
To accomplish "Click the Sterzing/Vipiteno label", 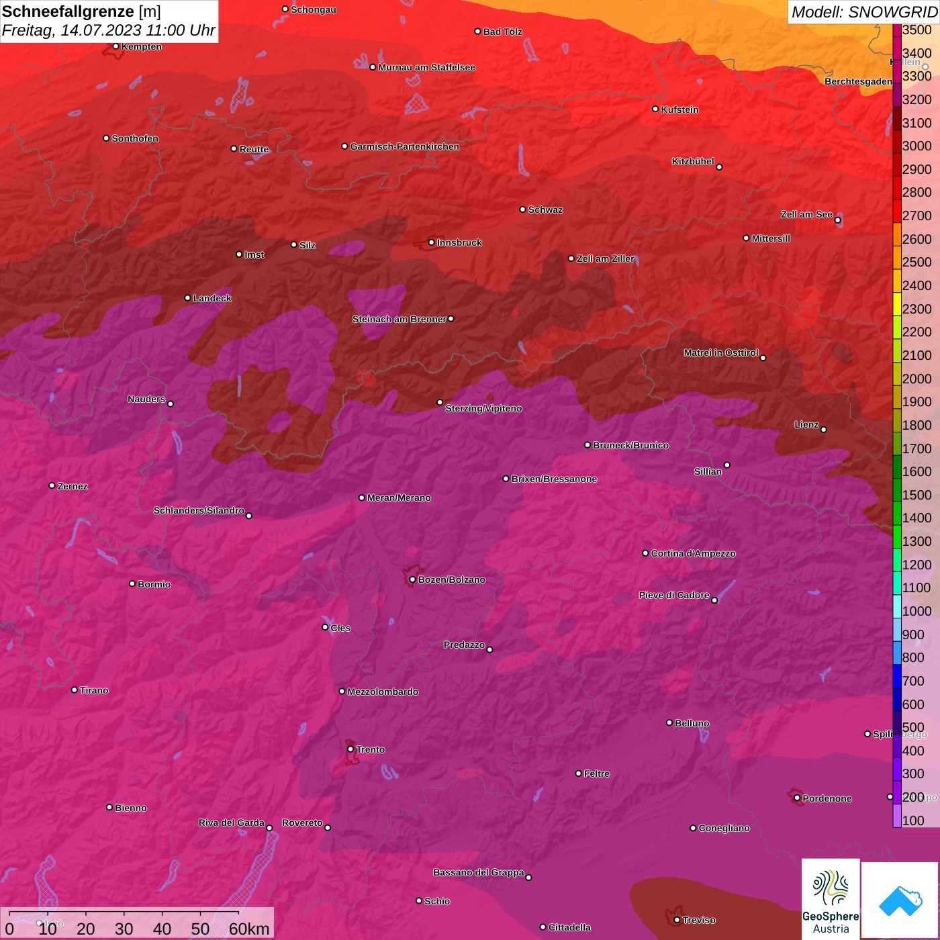I will click(x=483, y=408).
